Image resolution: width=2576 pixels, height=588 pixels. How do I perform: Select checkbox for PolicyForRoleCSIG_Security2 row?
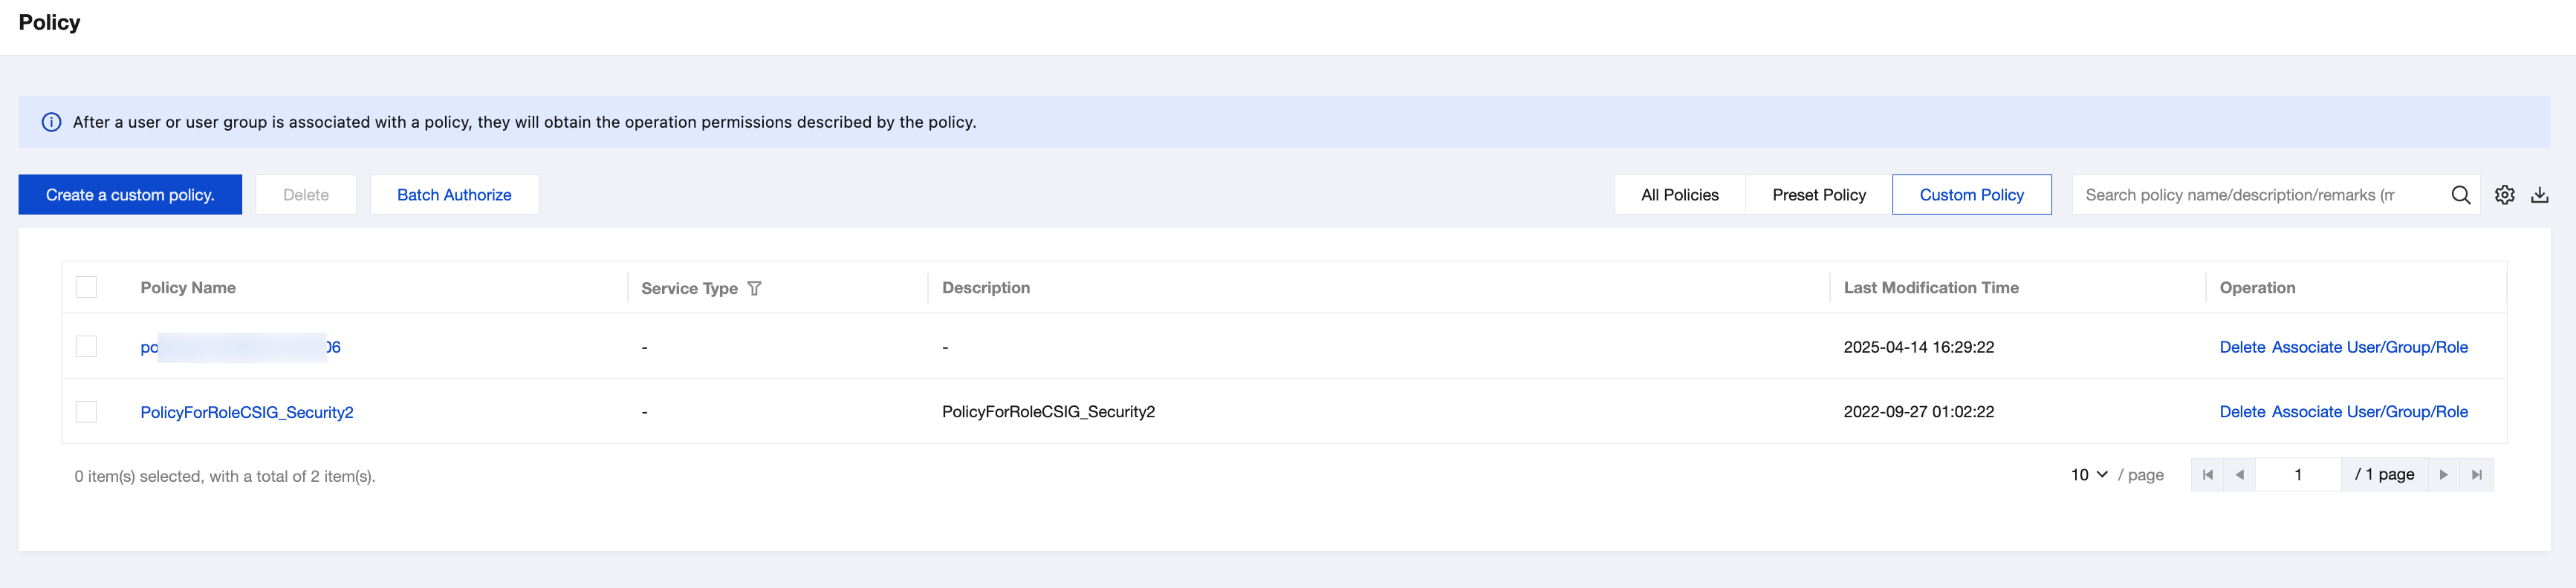point(87,412)
